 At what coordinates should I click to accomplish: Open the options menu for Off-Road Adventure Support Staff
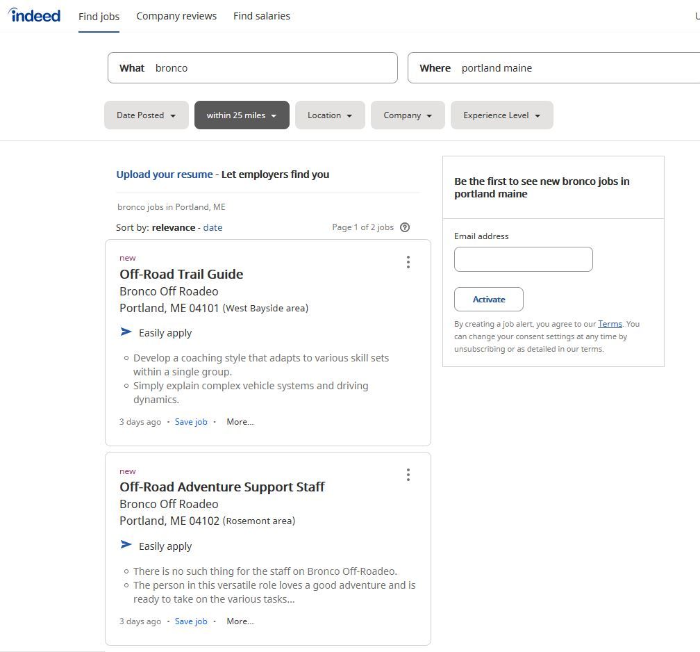(x=408, y=475)
